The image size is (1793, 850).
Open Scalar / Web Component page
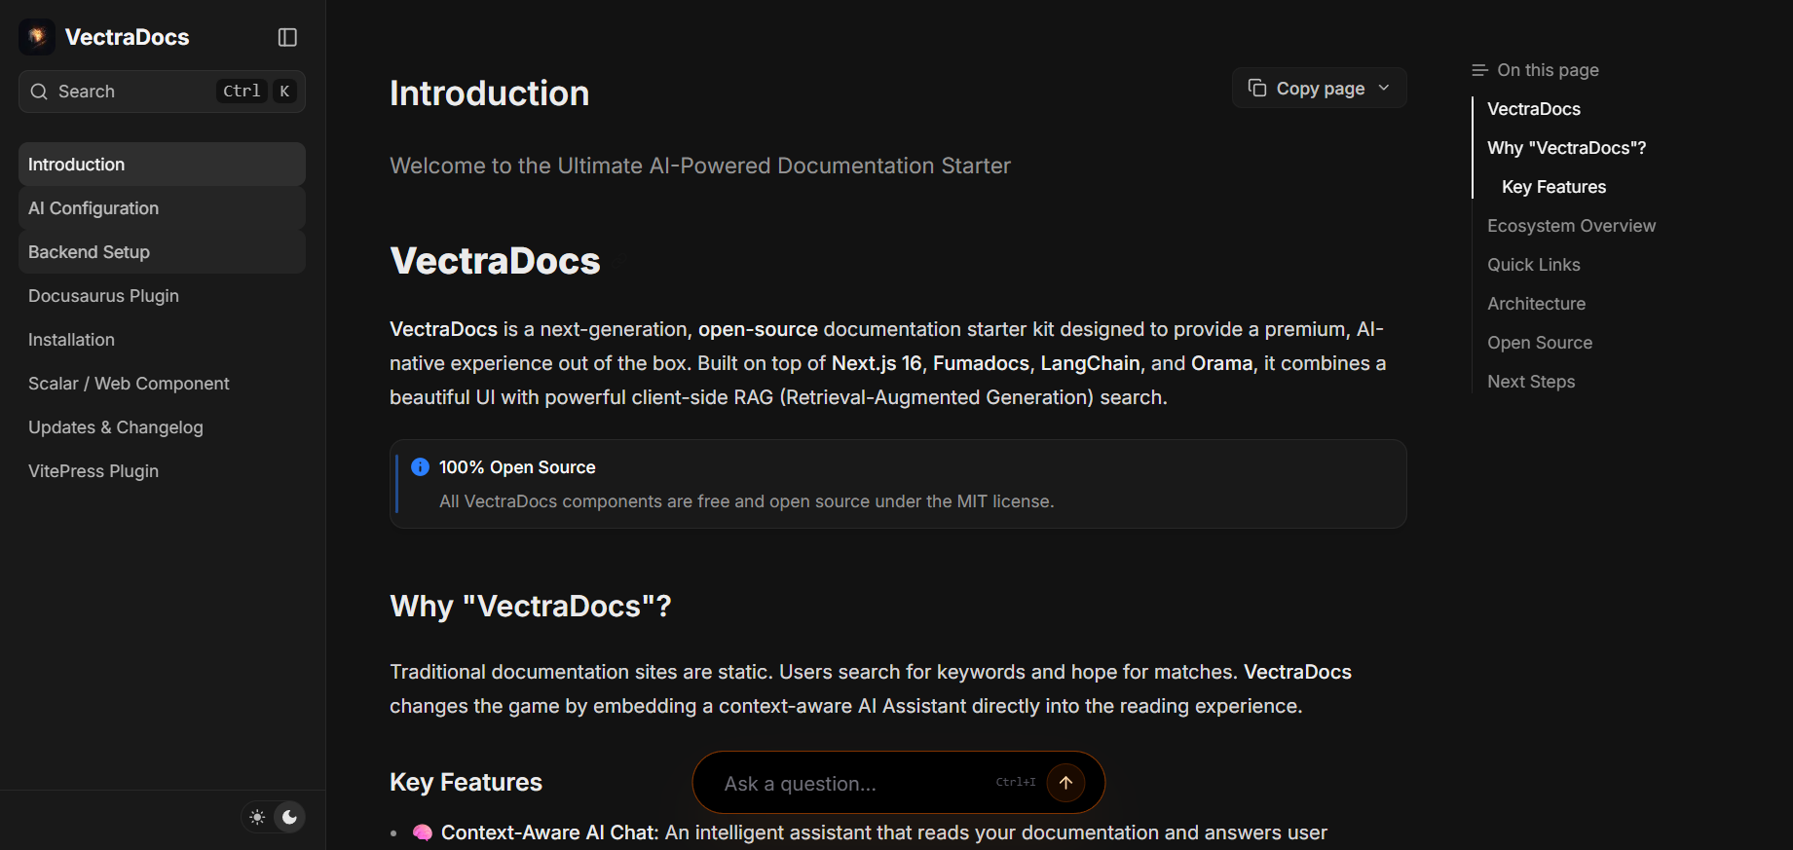pos(162,384)
